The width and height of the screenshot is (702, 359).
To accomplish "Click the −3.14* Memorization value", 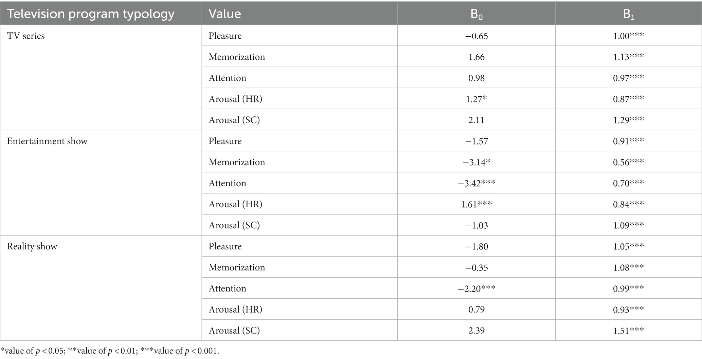I will tap(476, 162).
